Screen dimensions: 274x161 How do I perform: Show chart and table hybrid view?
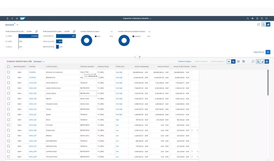coord(258,62)
